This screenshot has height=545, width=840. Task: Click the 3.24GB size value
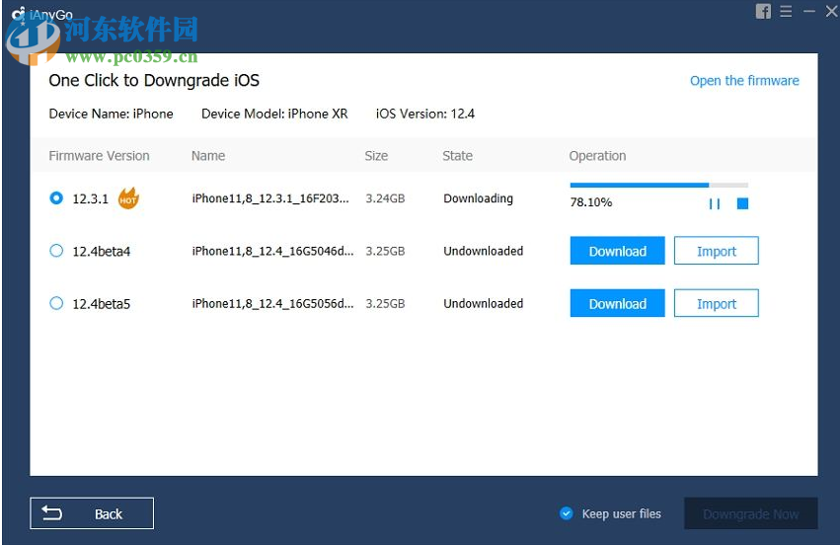point(385,198)
